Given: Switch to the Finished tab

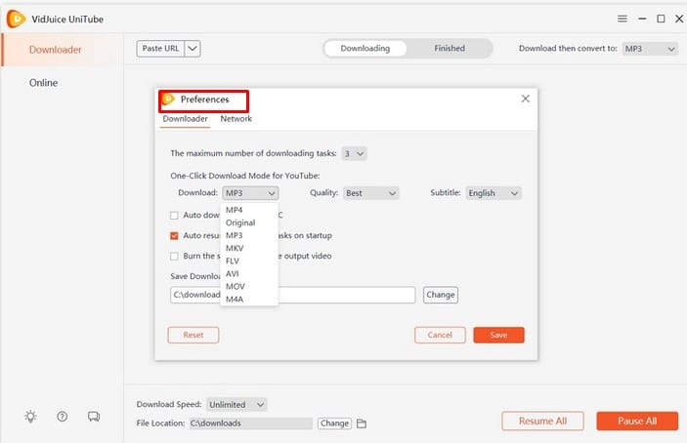Looking at the screenshot, I should [x=450, y=49].
